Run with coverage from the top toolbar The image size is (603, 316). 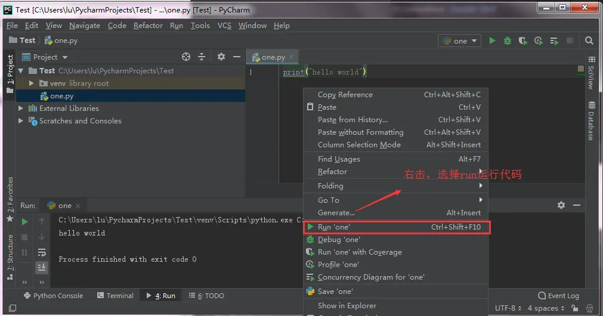[x=522, y=41]
